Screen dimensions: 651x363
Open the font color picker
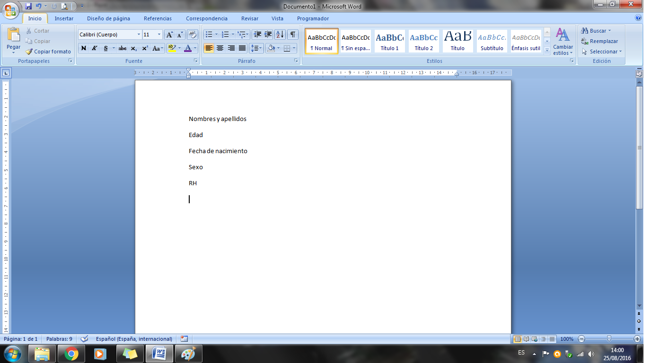(x=194, y=48)
